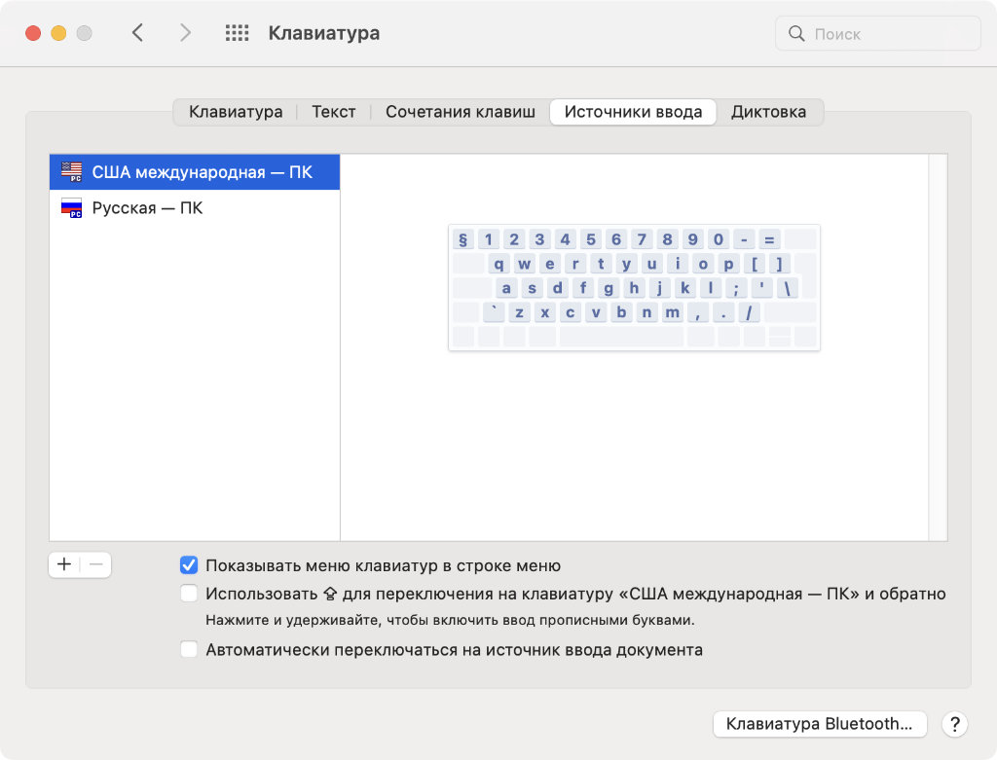
Task: Disable showing keyboard menu in menu bar
Action: click(x=189, y=565)
